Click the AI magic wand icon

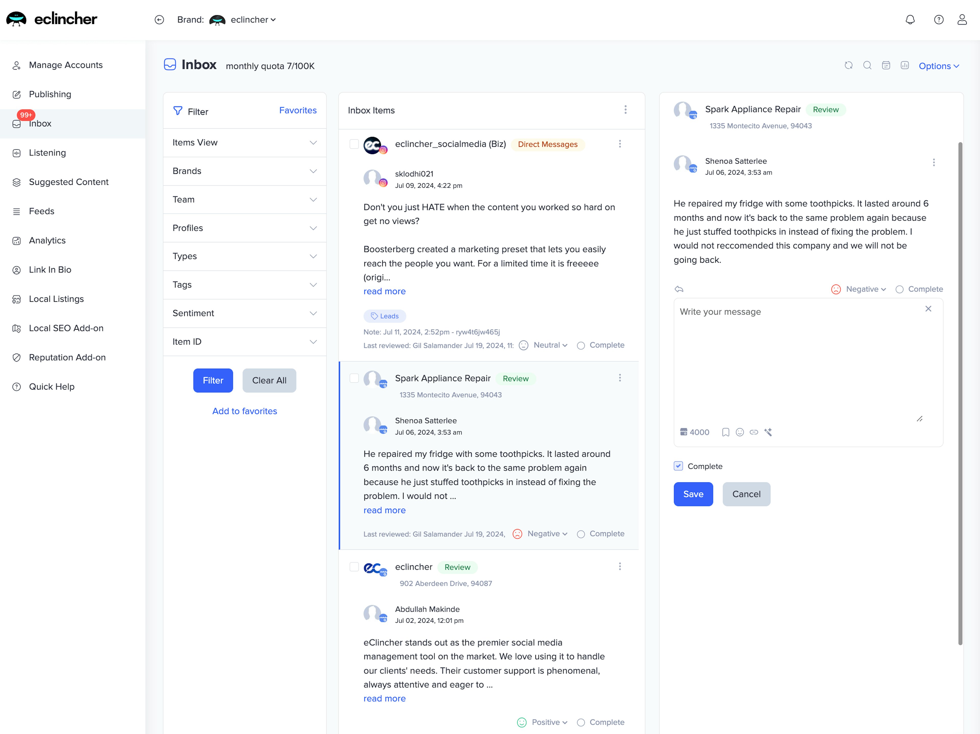768,432
